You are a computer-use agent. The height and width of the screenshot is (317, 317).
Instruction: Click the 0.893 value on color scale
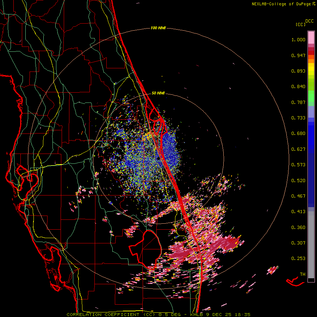298,71
